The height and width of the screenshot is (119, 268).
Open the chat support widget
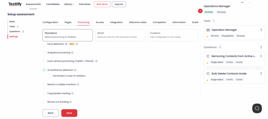[257, 108]
